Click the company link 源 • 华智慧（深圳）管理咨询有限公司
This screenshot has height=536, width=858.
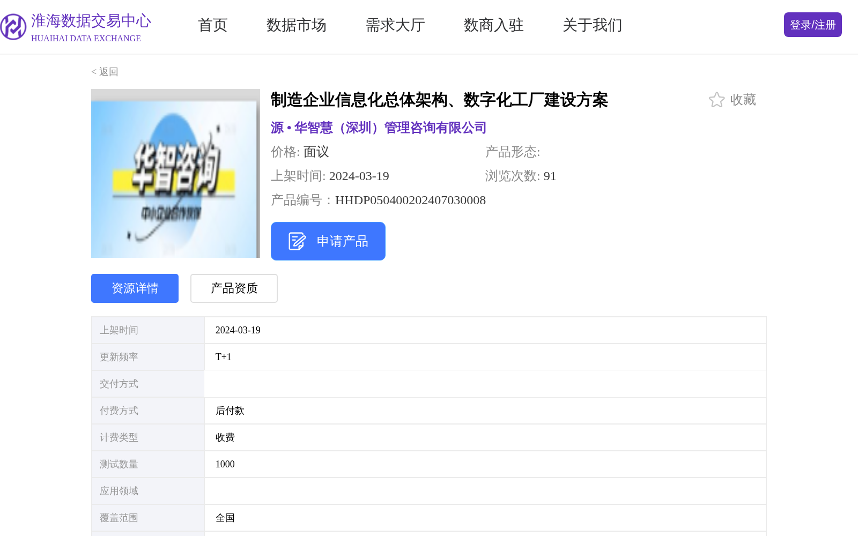[x=379, y=128]
